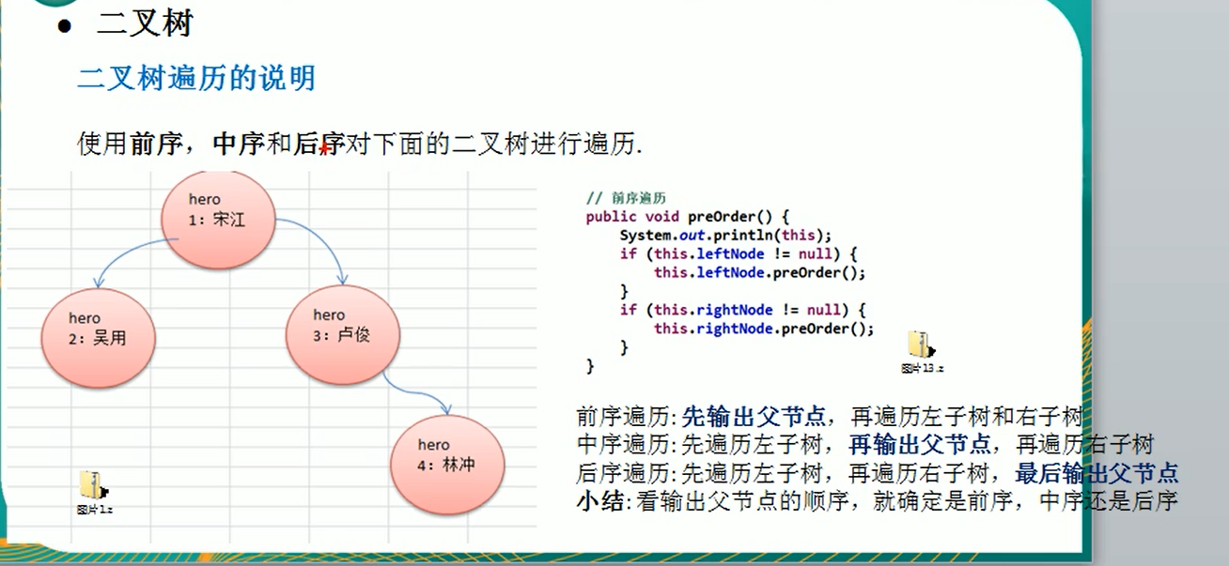Screen dimensions: 1229x566
Task: Click the line beginning '中序遍历:'
Action: click(864, 444)
